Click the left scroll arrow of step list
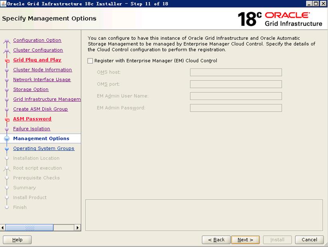 tap(2, 227)
